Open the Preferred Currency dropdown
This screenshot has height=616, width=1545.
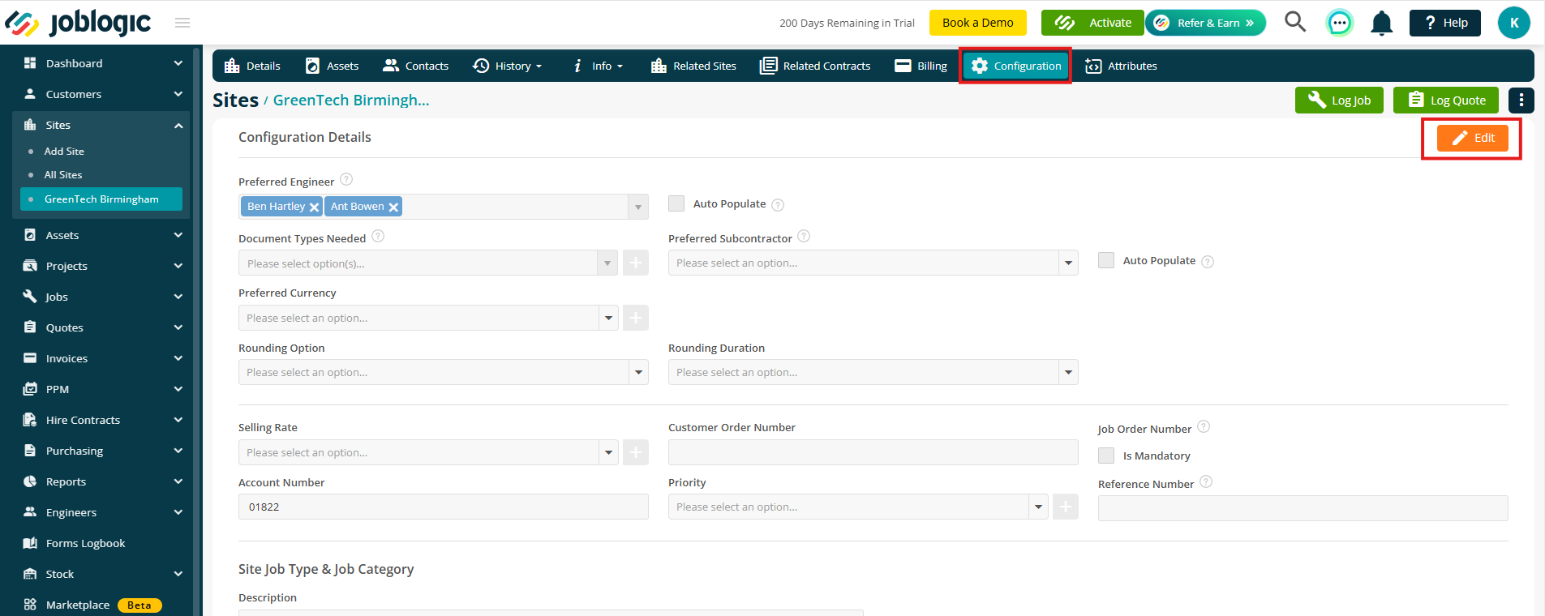[428, 318]
